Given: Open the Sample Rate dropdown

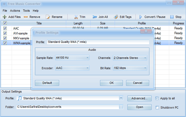Looking at the screenshot, I should click(x=72, y=58).
